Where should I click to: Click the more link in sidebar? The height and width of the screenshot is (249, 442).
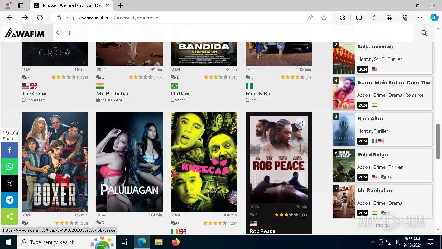382,225
